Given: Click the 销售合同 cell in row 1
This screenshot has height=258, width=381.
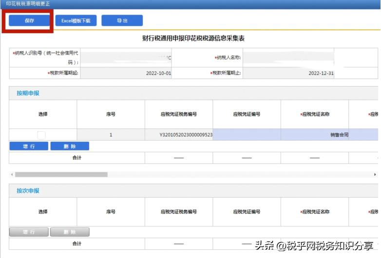Looking at the screenshot, I should tap(315, 135).
